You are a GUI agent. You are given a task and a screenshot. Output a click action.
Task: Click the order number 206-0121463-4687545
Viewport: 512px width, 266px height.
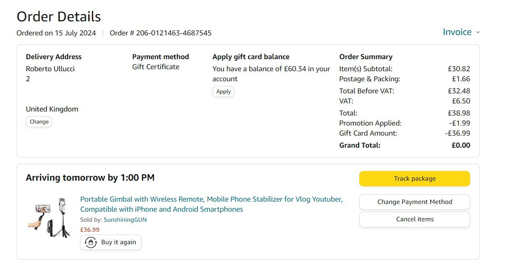pyautogui.click(x=174, y=33)
